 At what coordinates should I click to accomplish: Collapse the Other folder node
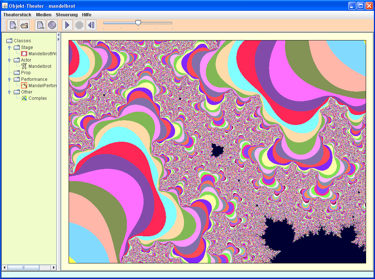pos(9,92)
